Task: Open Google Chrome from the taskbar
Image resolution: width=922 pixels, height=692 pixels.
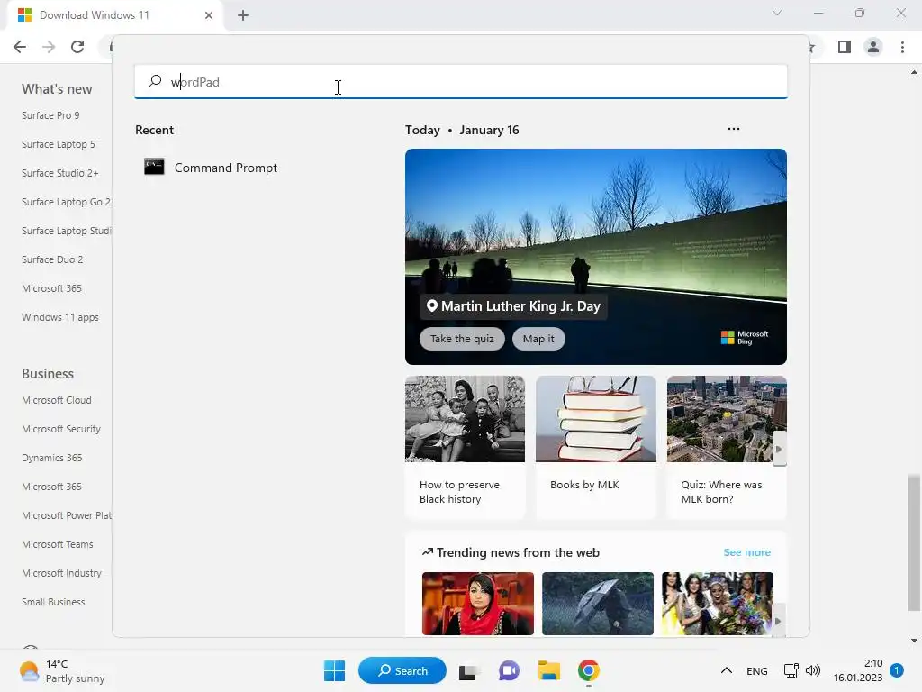Action: coord(588,670)
